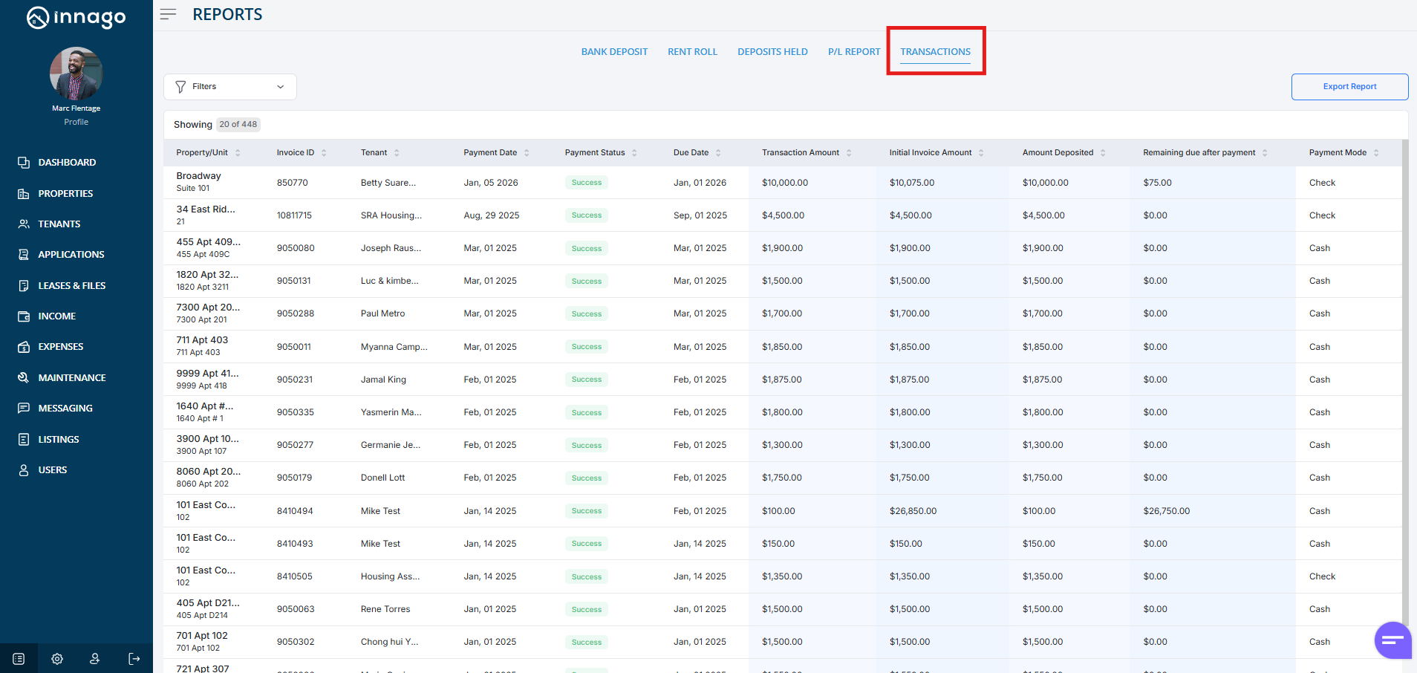This screenshot has width=1417, height=673.
Task: Click the Export Report button
Action: tap(1349, 87)
